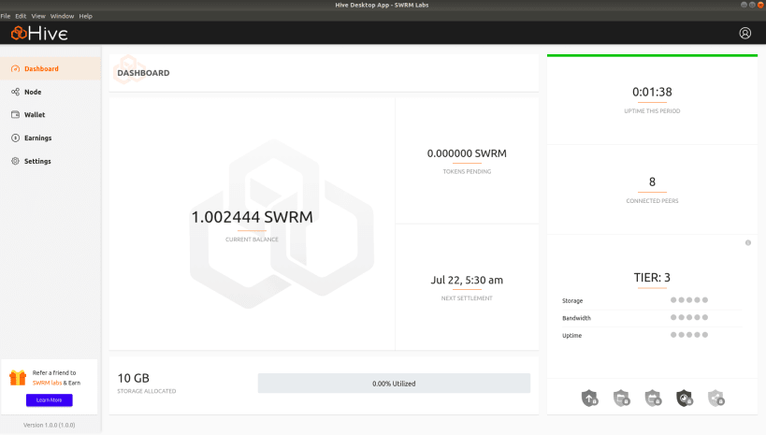Select the Dashboard gauge icon in the sidebar
Screen dimensions: 766x435
[15, 69]
